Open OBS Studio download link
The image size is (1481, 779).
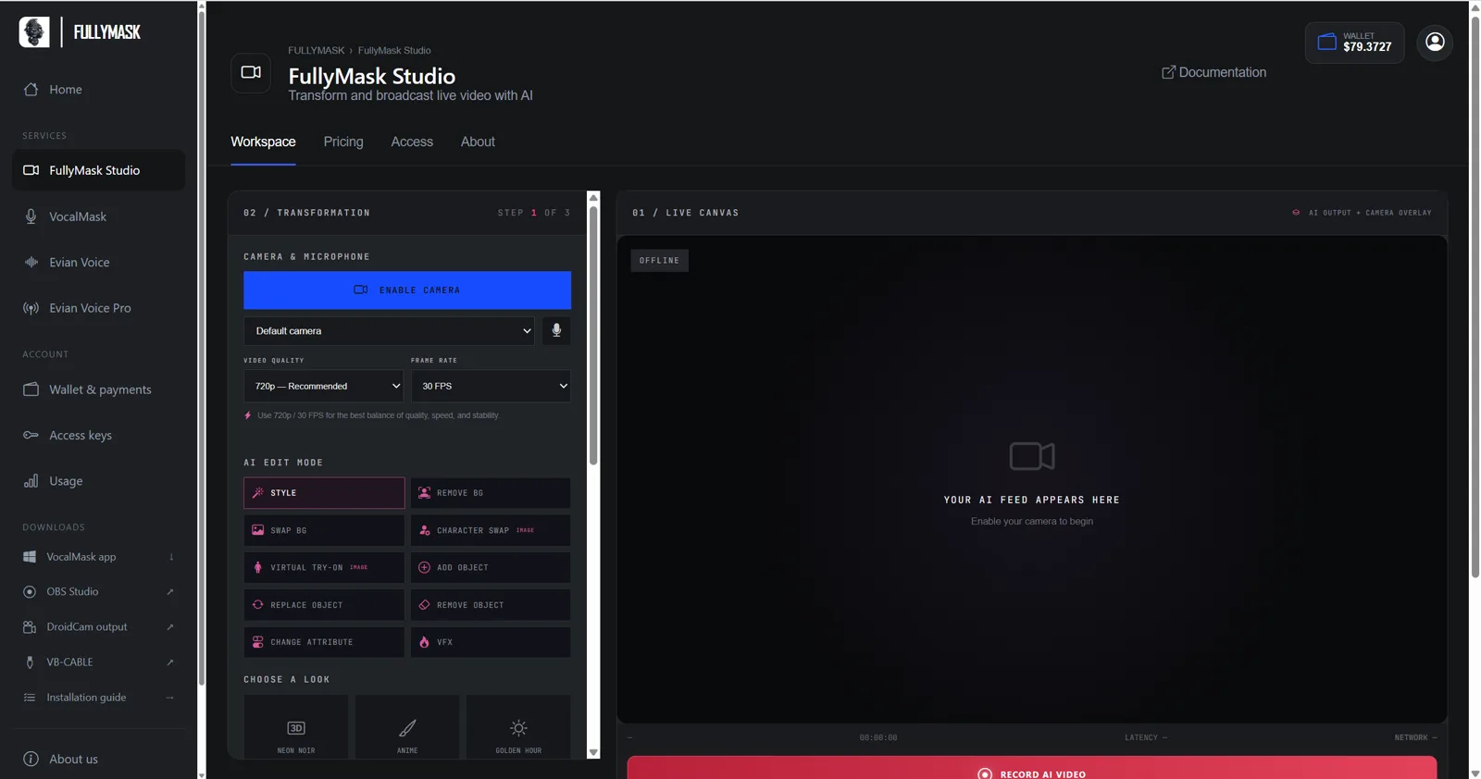pos(99,592)
